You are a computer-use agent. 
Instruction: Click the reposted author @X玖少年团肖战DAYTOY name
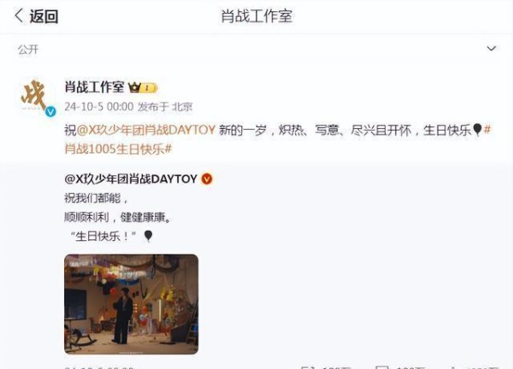[131, 179]
